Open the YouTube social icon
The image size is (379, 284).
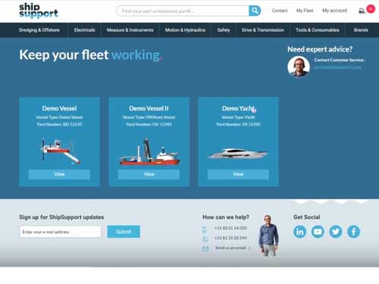[x=318, y=232]
